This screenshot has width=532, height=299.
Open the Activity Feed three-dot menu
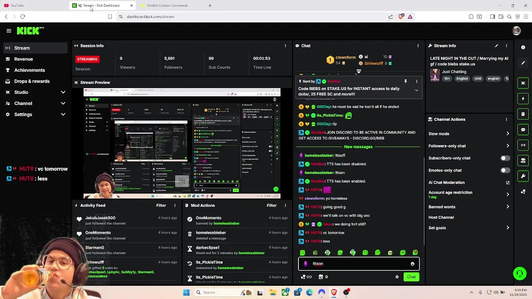tap(175, 206)
